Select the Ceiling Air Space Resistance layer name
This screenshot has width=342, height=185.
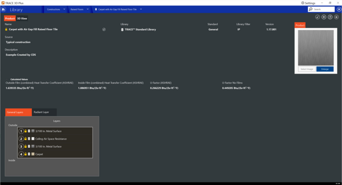(51, 139)
